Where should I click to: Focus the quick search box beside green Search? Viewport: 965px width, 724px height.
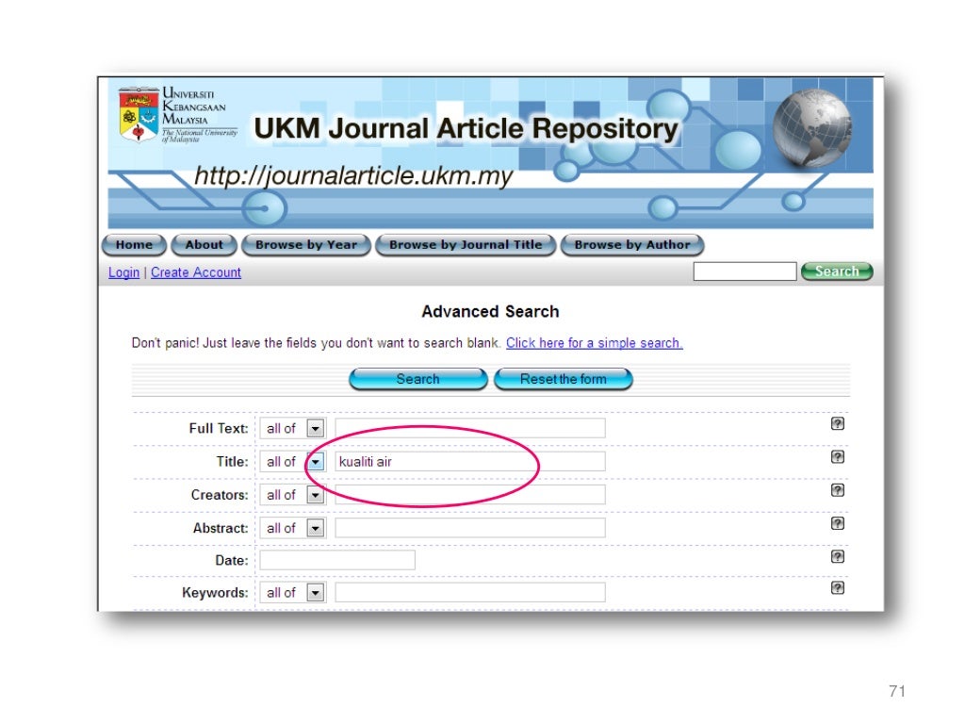pyautogui.click(x=744, y=271)
